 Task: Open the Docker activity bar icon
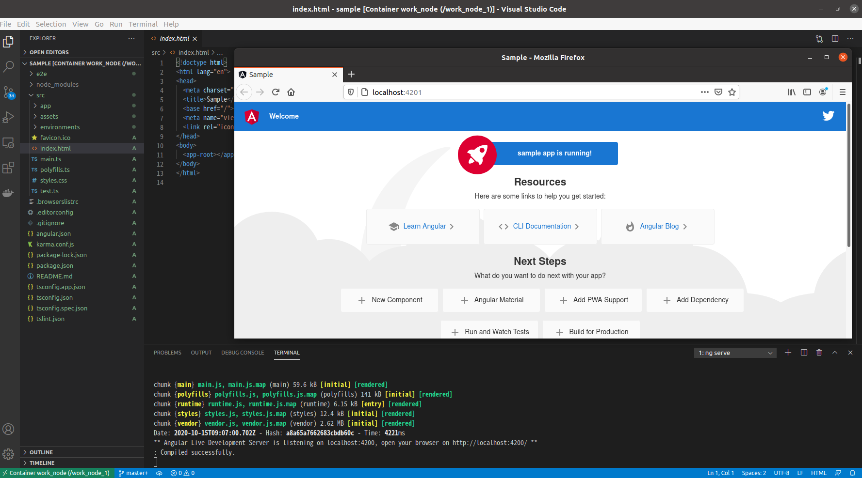8,193
